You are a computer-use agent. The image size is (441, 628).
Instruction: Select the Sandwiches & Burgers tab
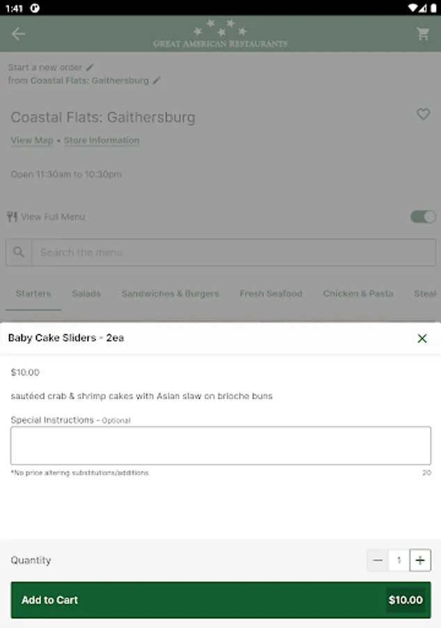(x=170, y=294)
